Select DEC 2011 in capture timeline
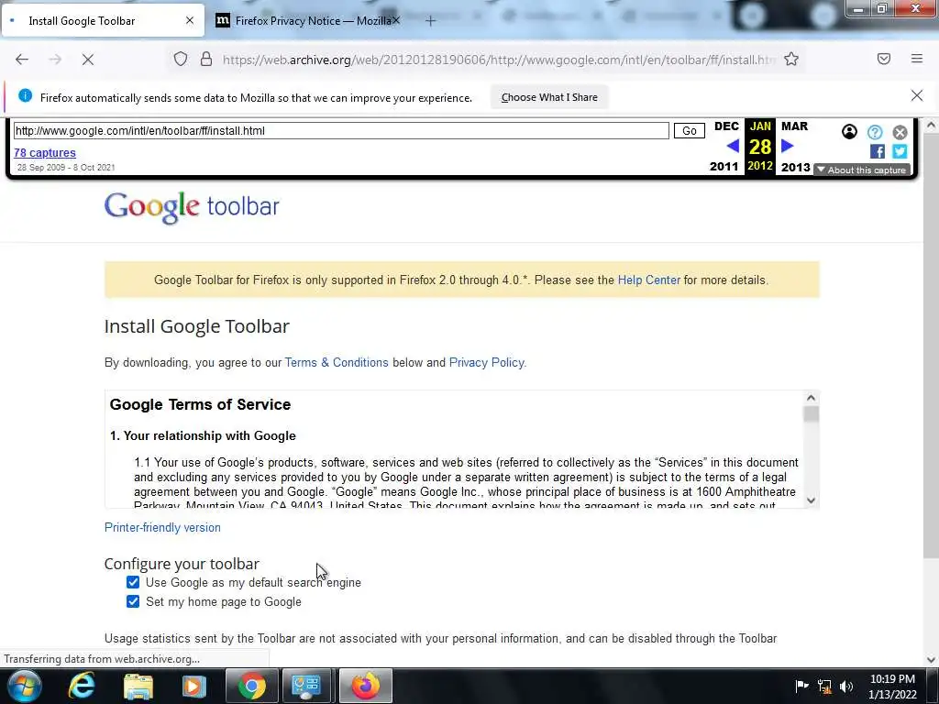Image resolution: width=939 pixels, height=704 pixels. (x=726, y=146)
